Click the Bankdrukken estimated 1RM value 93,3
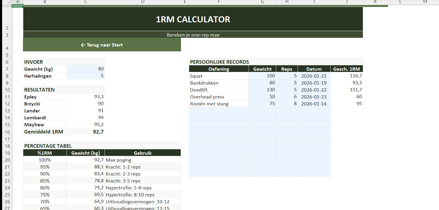Viewport: 439px width, 210px height. (347, 83)
